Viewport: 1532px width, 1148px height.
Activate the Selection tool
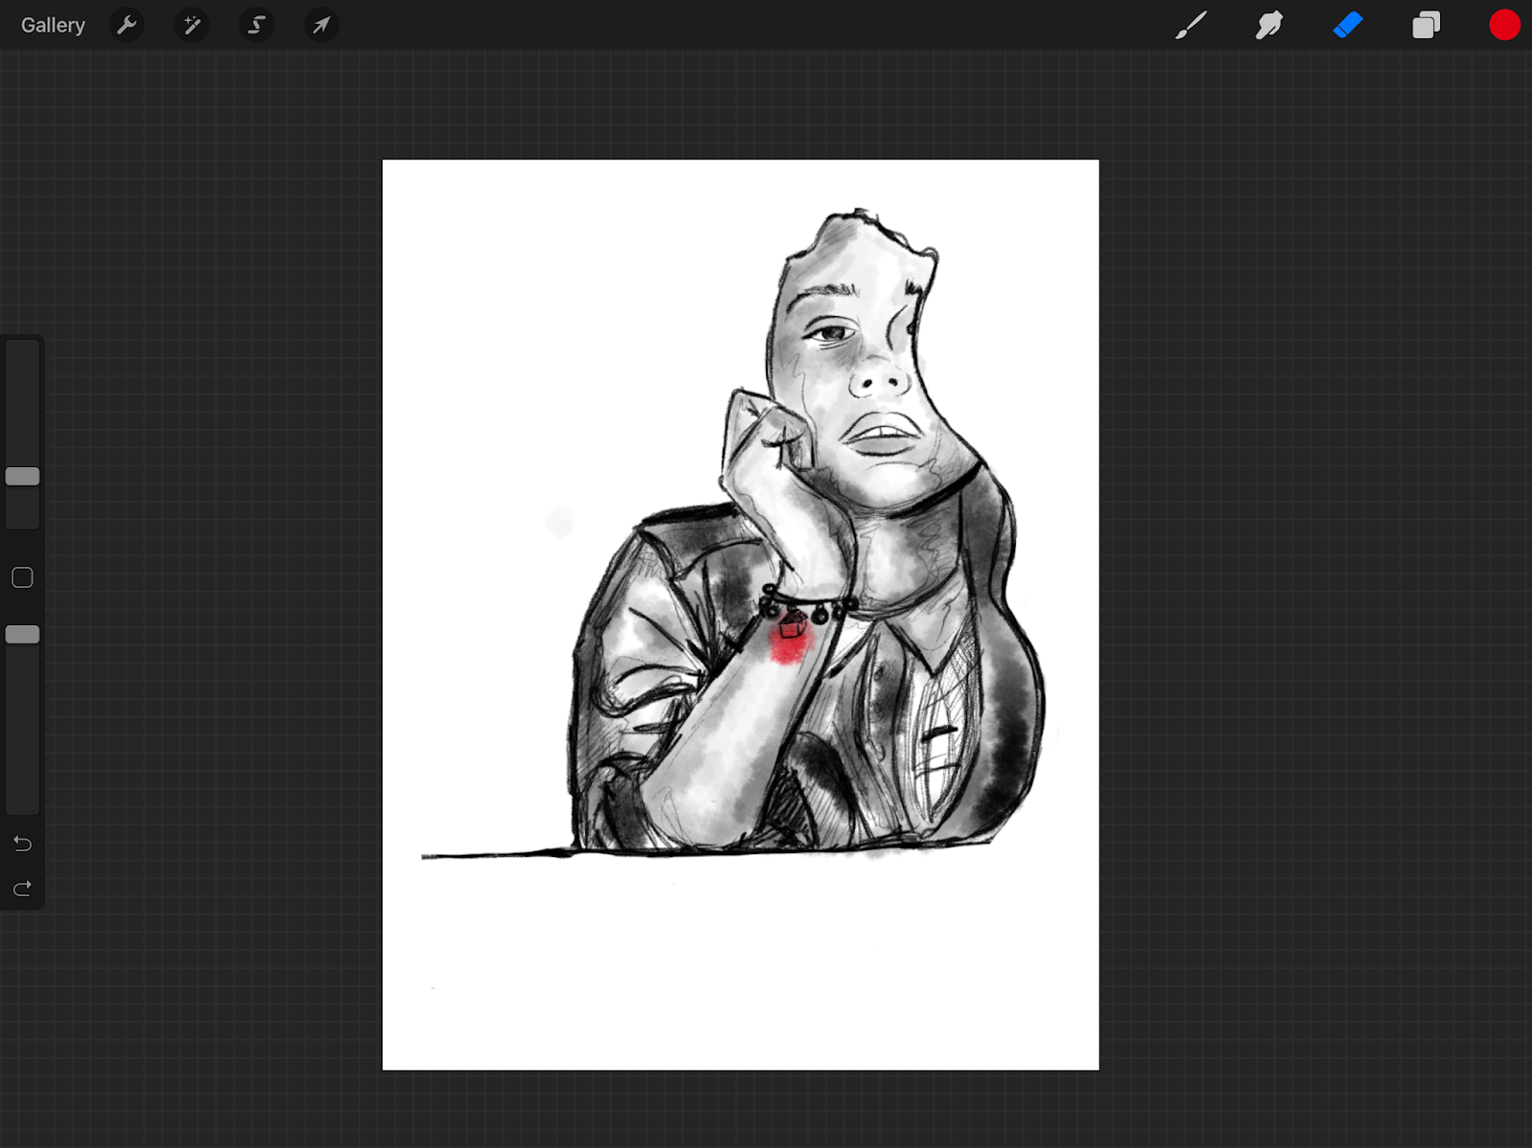tap(257, 25)
